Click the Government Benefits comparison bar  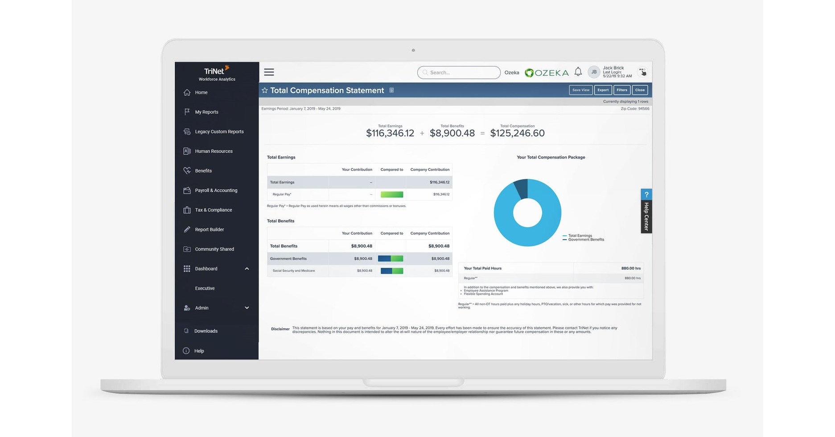point(390,258)
